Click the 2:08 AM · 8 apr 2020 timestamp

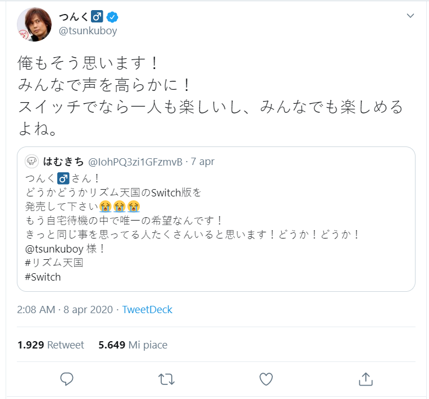click(x=65, y=310)
